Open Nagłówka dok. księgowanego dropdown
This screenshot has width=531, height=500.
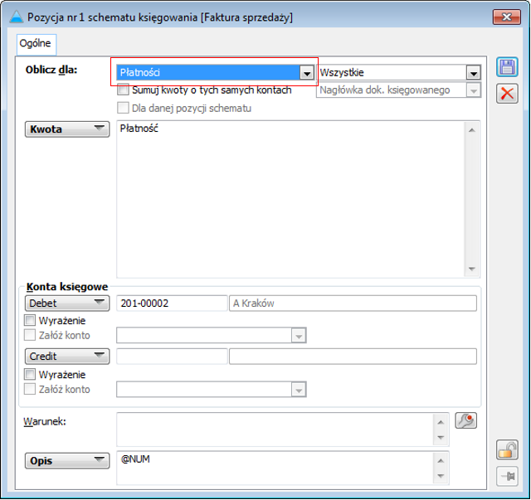click(474, 90)
